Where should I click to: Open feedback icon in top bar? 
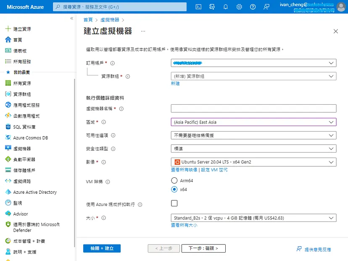(266, 7)
